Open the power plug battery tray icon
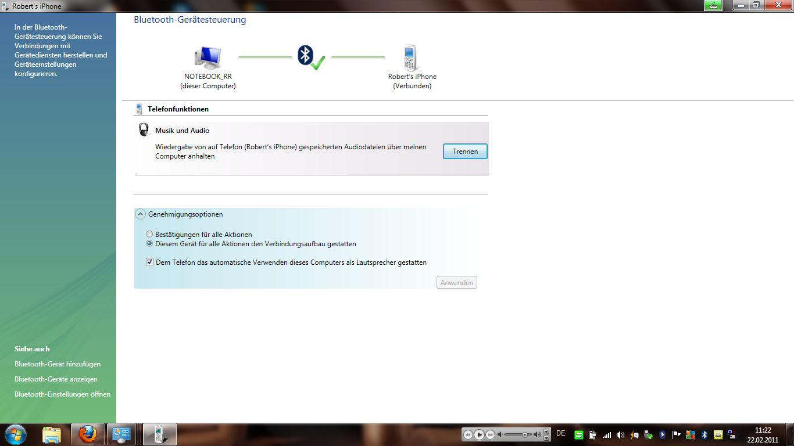This screenshot has width=794, height=446. tap(592, 435)
